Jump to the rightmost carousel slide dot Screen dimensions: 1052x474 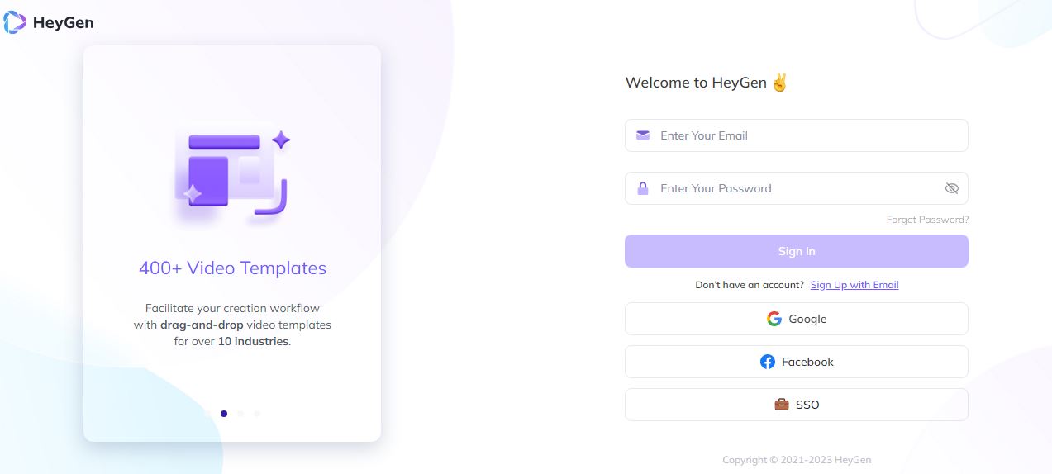pyautogui.click(x=257, y=414)
